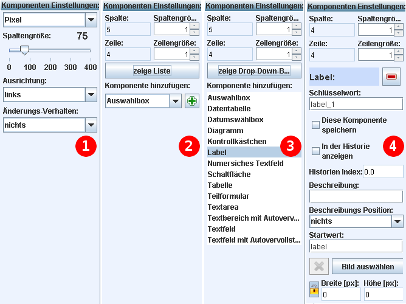Image resolution: width=406 pixels, height=304 pixels.
Task: Pick 'Schaltfläche' from the component list
Action: (228, 174)
